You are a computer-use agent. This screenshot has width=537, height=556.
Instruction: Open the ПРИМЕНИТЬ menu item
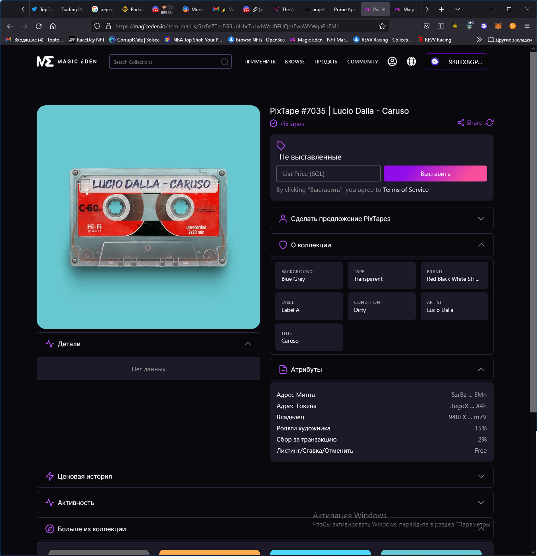260,62
